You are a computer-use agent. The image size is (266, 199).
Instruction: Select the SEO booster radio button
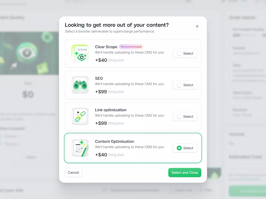click(179, 85)
